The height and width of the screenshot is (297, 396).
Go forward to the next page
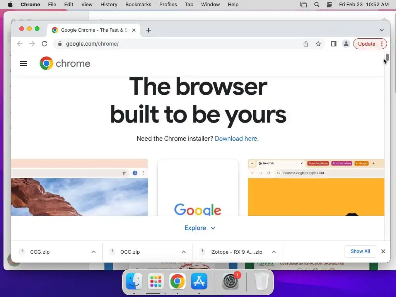coord(32,44)
